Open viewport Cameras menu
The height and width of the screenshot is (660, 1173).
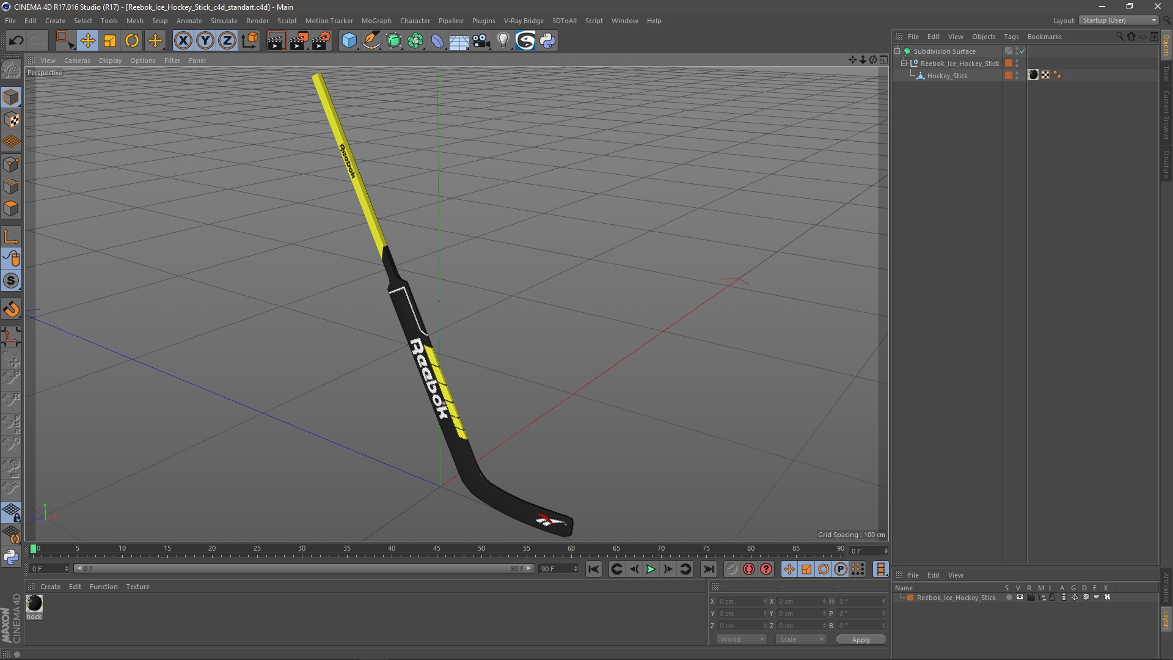tap(77, 61)
